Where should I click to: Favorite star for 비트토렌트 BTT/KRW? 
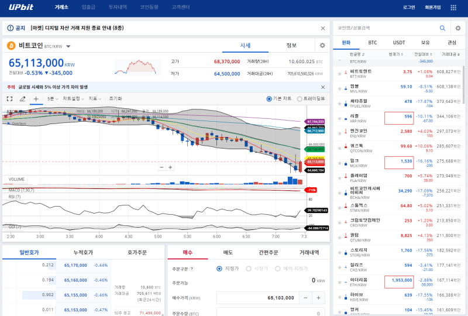(x=339, y=74)
